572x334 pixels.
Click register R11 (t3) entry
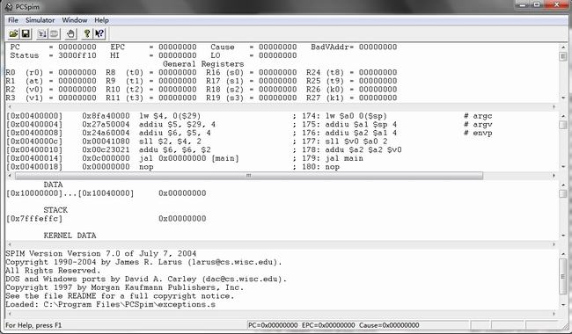(x=151, y=98)
